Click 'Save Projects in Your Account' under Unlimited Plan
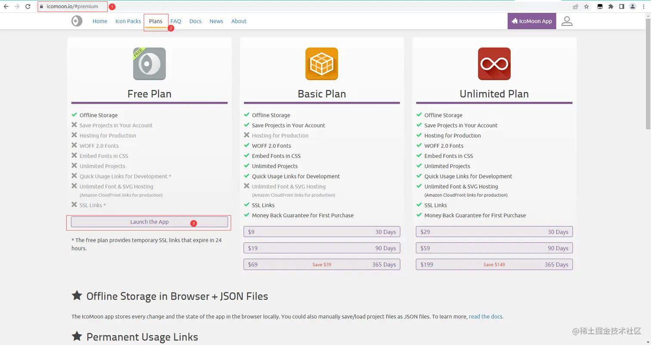The height and width of the screenshot is (345, 651). coord(461,126)
